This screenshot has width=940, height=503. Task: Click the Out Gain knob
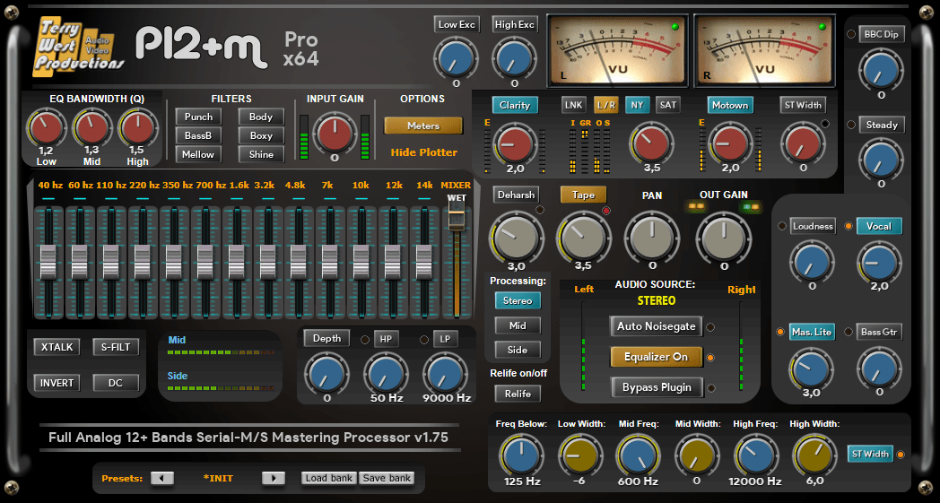click(x=724, y=238)
